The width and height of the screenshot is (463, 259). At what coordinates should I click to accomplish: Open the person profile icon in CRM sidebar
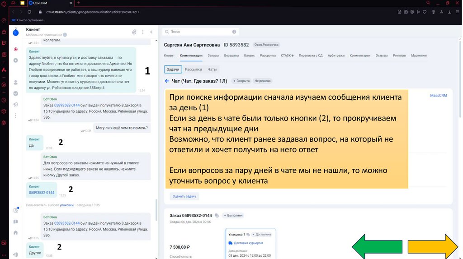pos(16,83)
